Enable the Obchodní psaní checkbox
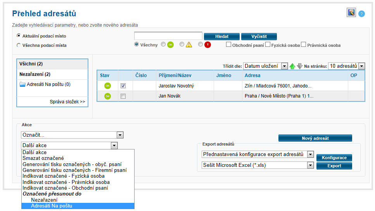 229,45
